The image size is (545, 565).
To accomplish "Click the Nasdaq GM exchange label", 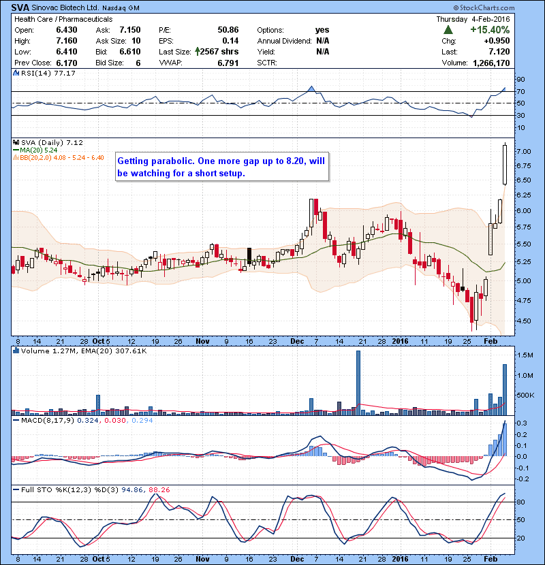I will pyautogui.click(x=121, y=8).
